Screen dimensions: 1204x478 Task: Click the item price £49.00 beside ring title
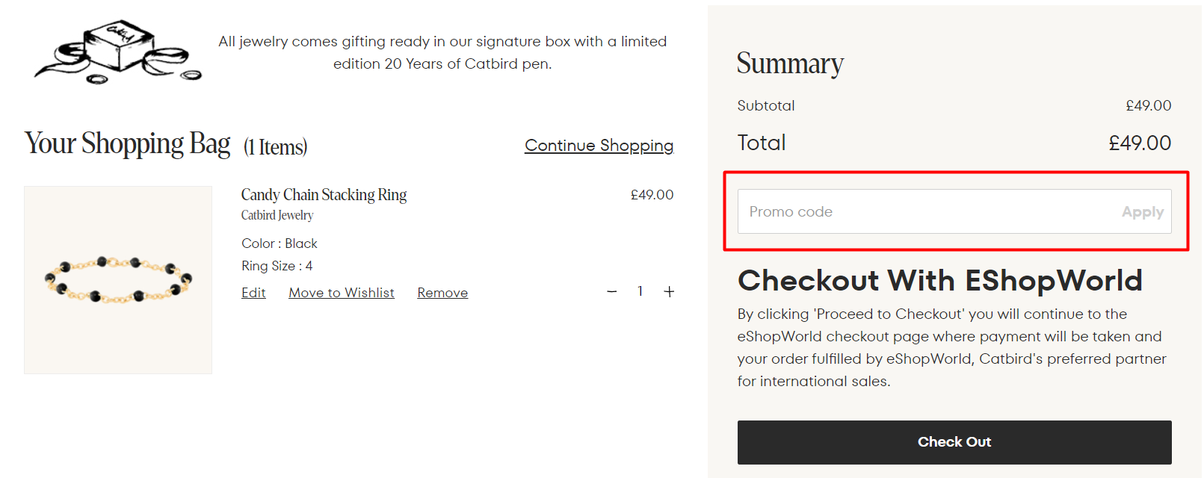[x=652, y=195]
